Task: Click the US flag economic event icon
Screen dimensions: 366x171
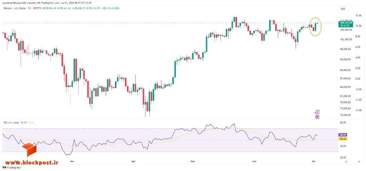Action: tap(317, 117)
